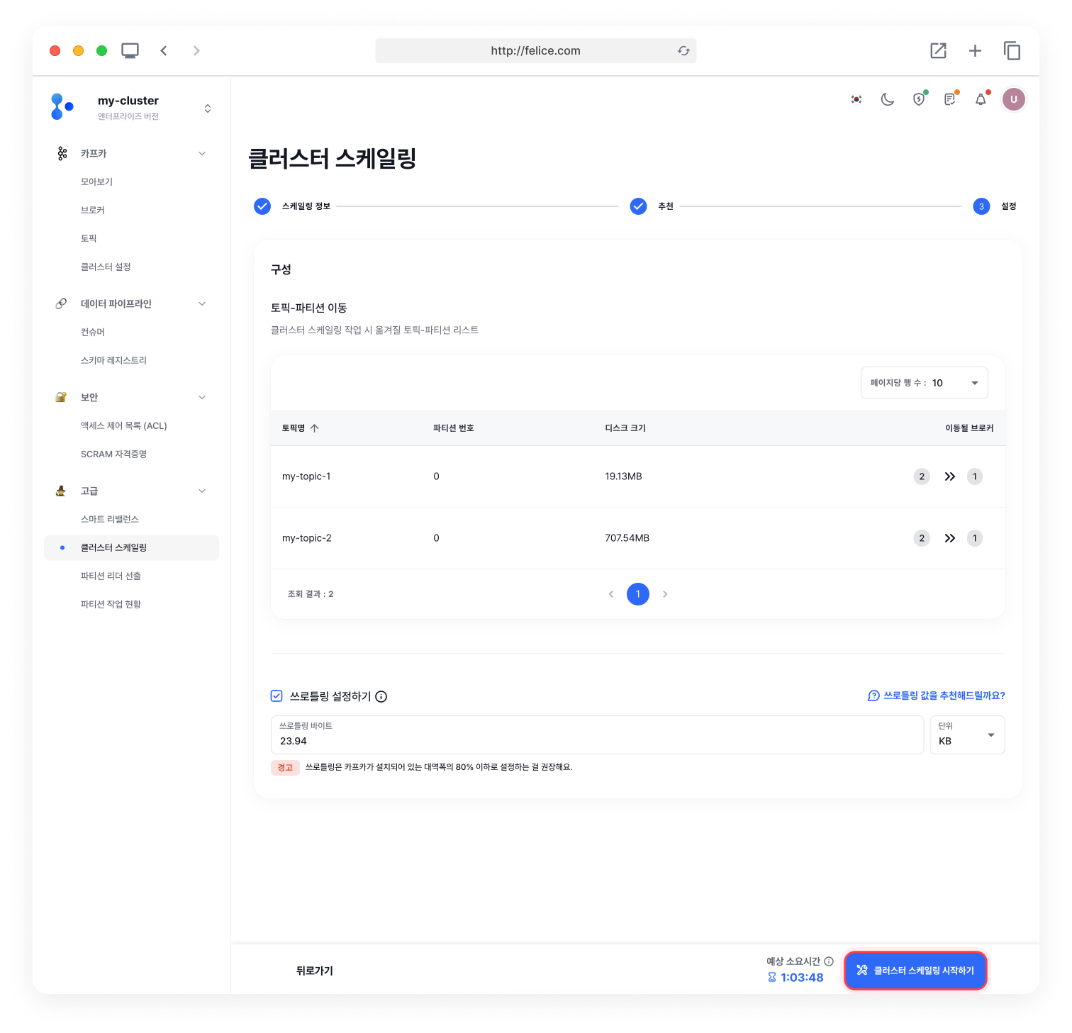Viewport: 1072px width, 1033px height.
Task: Click the completed 추천 step checkmark
Action: tap(639, 206)
